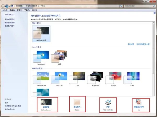
Task: Click the 窗口颜色 color swatch
Action: pos(77,102)
